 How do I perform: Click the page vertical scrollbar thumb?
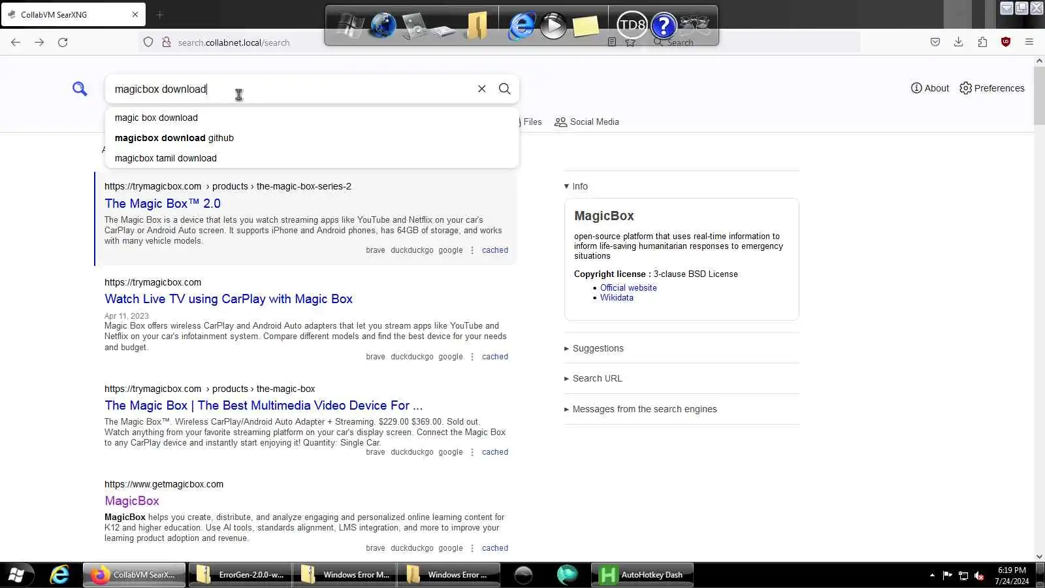[1039, 95]
